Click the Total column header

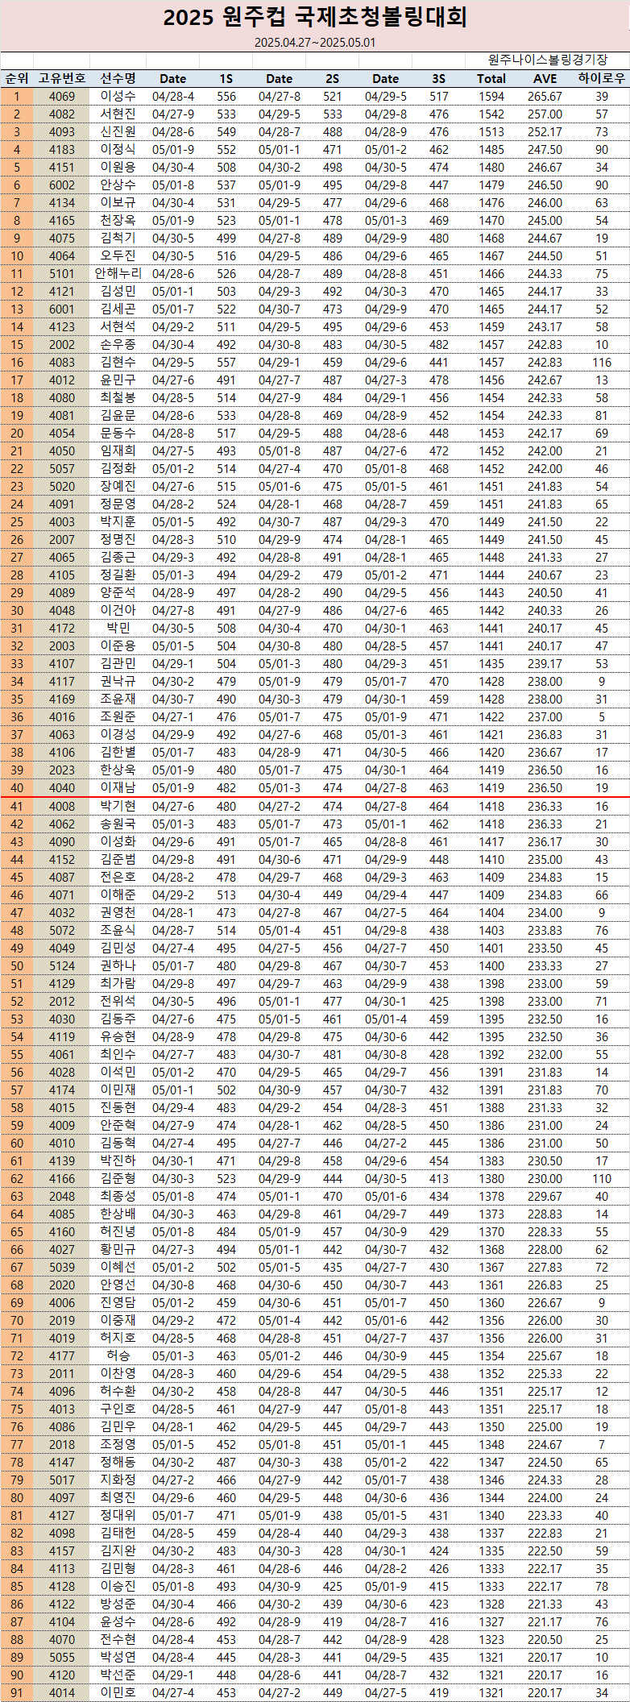point(491,79)
